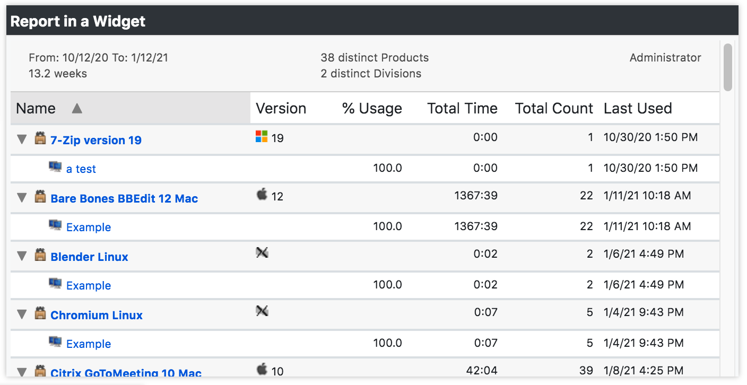Open the Example link under Blender Linux
This screenshot has height=385, width=747.
point(89,286)
